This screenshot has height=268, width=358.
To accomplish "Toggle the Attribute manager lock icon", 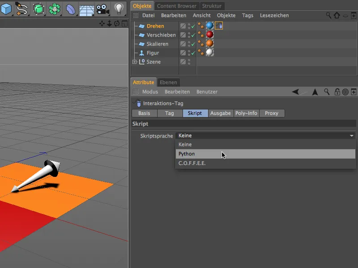I will [337, 92].
